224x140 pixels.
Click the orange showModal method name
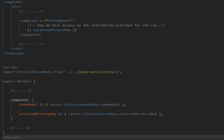click(28, 105)
